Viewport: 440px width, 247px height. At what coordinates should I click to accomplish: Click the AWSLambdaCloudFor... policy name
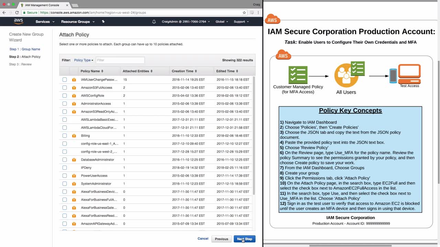pos(99,128)
